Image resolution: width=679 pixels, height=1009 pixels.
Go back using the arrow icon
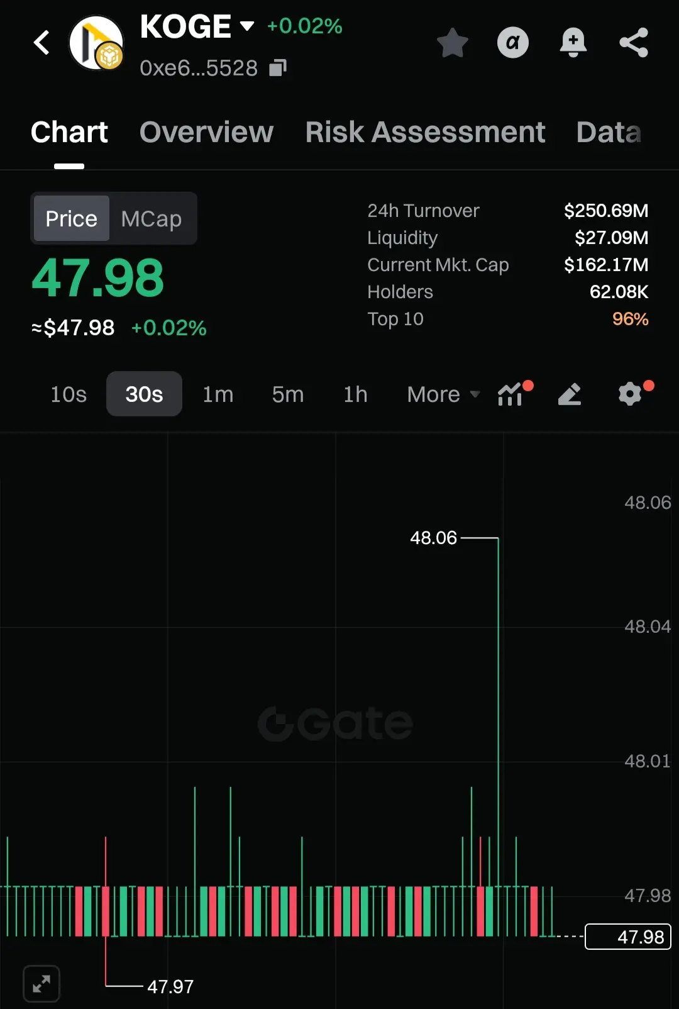pyautogui.click(x=41, y=43)
